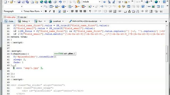Click the blue checkmark icon in second toolbar
The width and height of the screenshot is (170, 95).
pyautogui.click(x=143, y=6)
